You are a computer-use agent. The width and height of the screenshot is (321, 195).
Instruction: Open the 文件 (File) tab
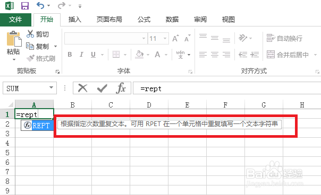pos(15,20)
